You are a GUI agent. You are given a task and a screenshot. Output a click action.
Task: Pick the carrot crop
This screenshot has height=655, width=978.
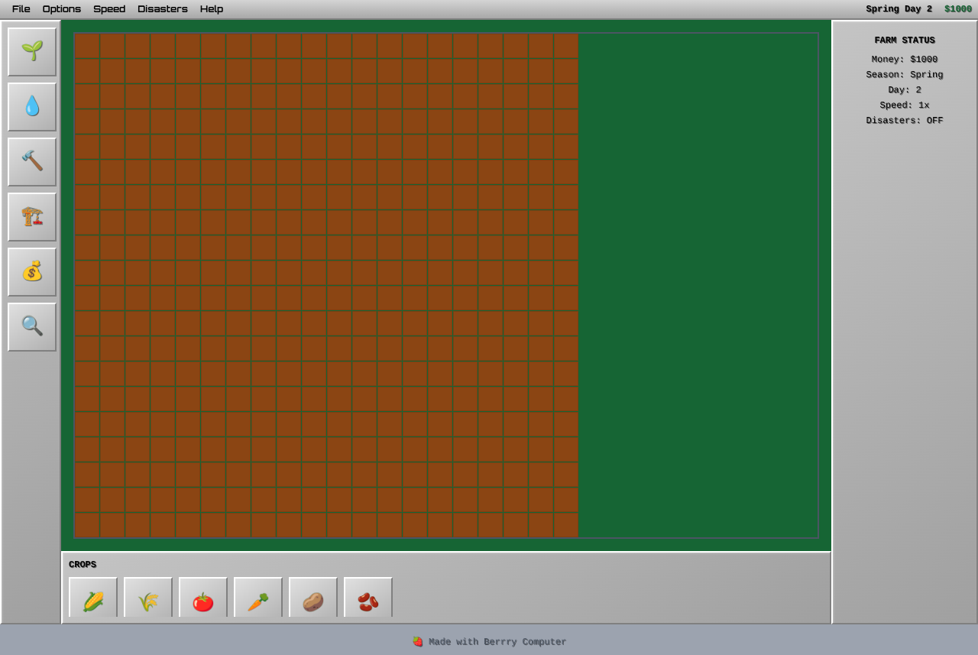(x=258, y=600)
